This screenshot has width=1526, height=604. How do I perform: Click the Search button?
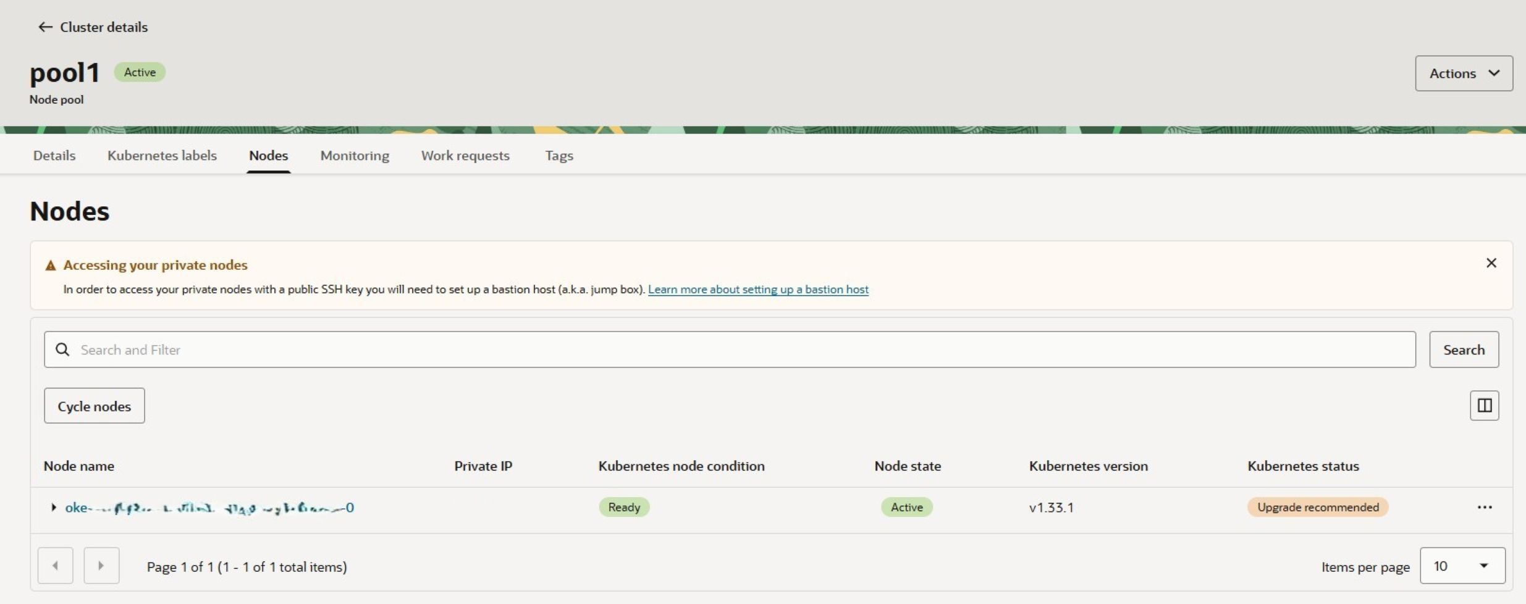pyautogui.click(x=1464, y=349)
